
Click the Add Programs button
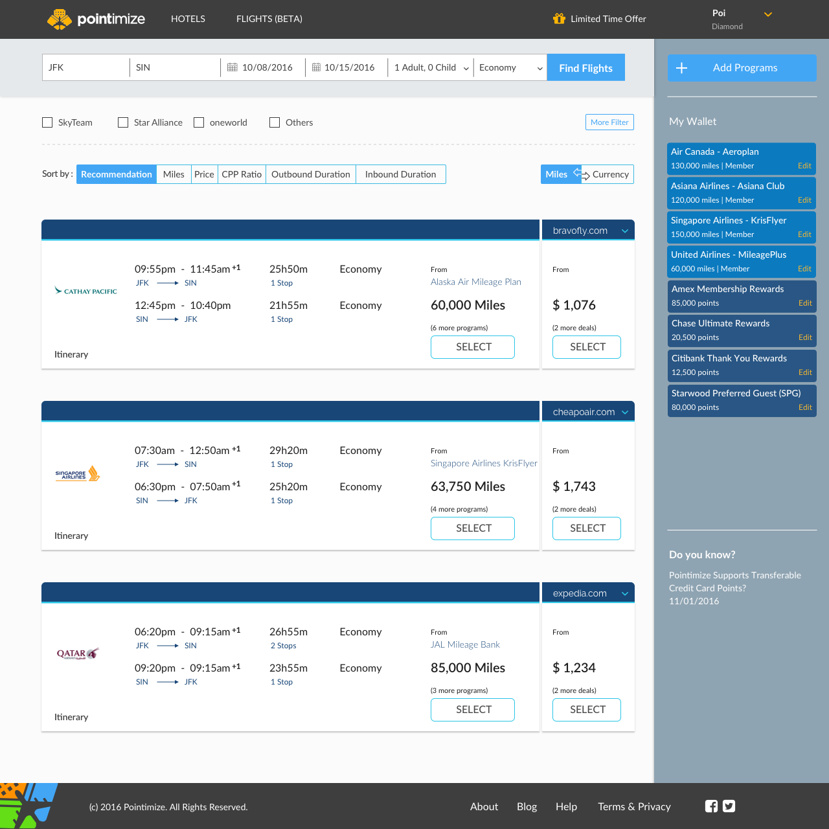742,67
